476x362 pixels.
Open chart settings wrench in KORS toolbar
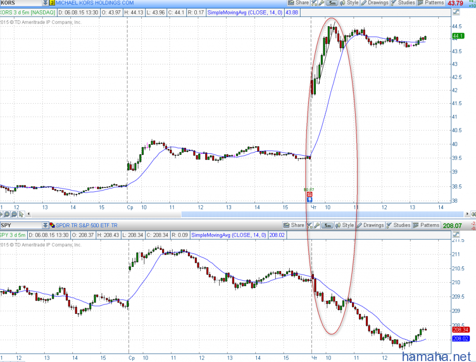[x=321, y=3]
